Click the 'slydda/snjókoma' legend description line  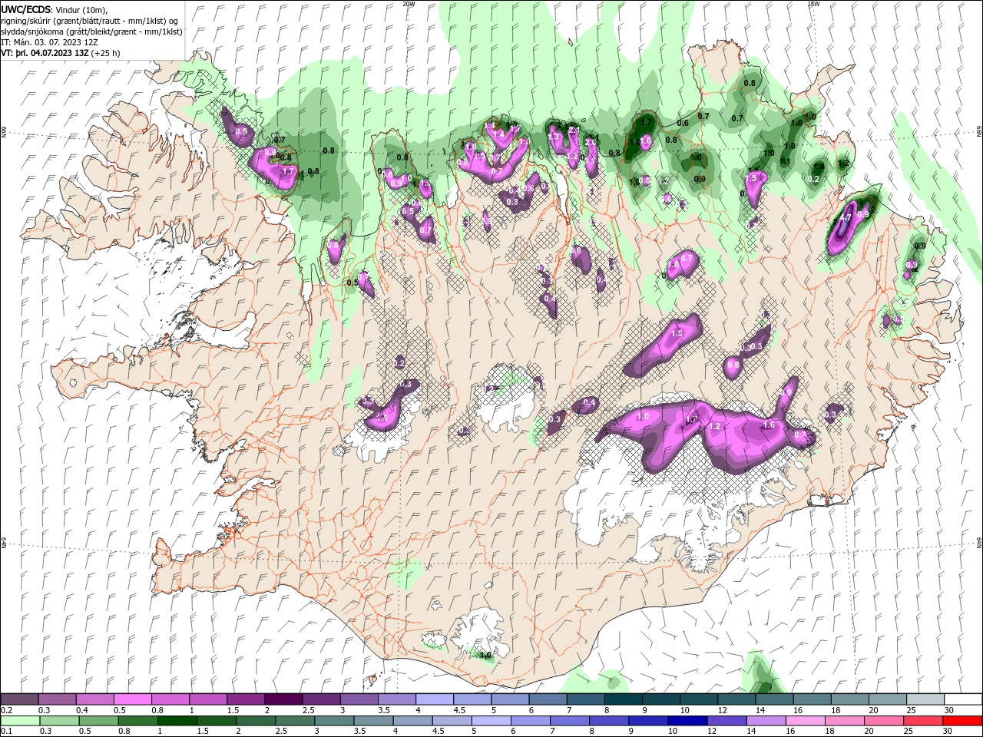91,31
